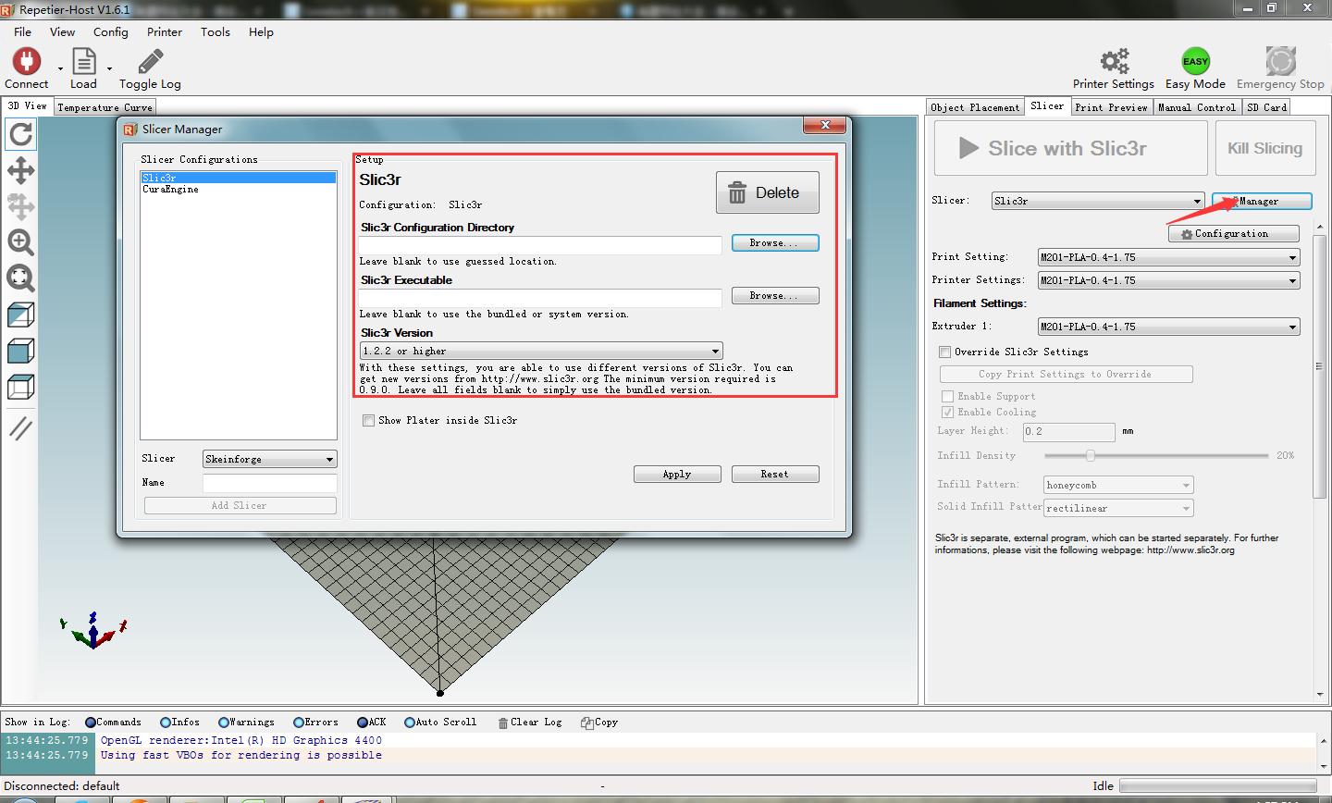This screenshot has height=803, width=1332.
Task: Click the Connect plug icon
Action: (x=26, y=61)
